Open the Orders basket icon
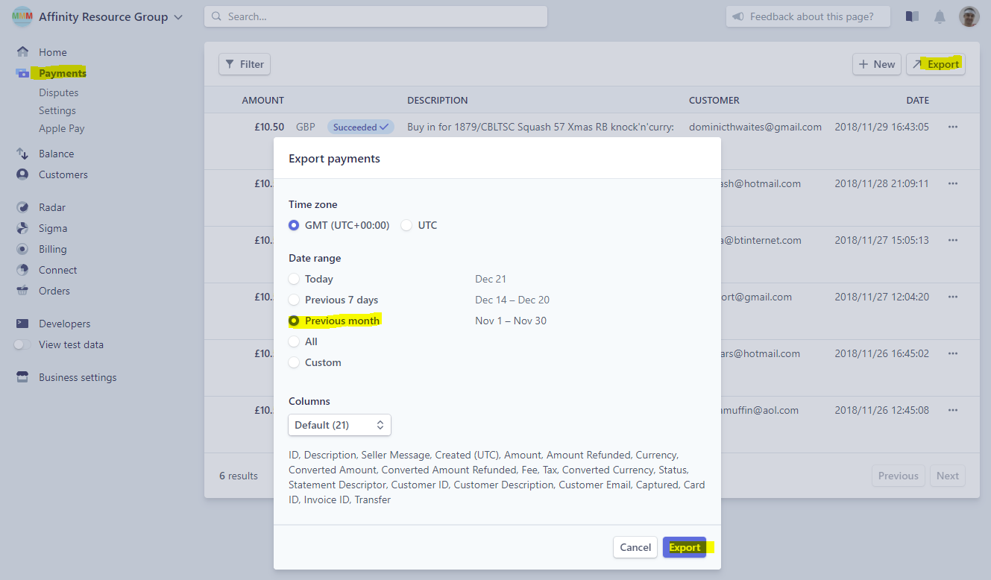The width and height of the screenshot is (991, 580). point(22,291)
